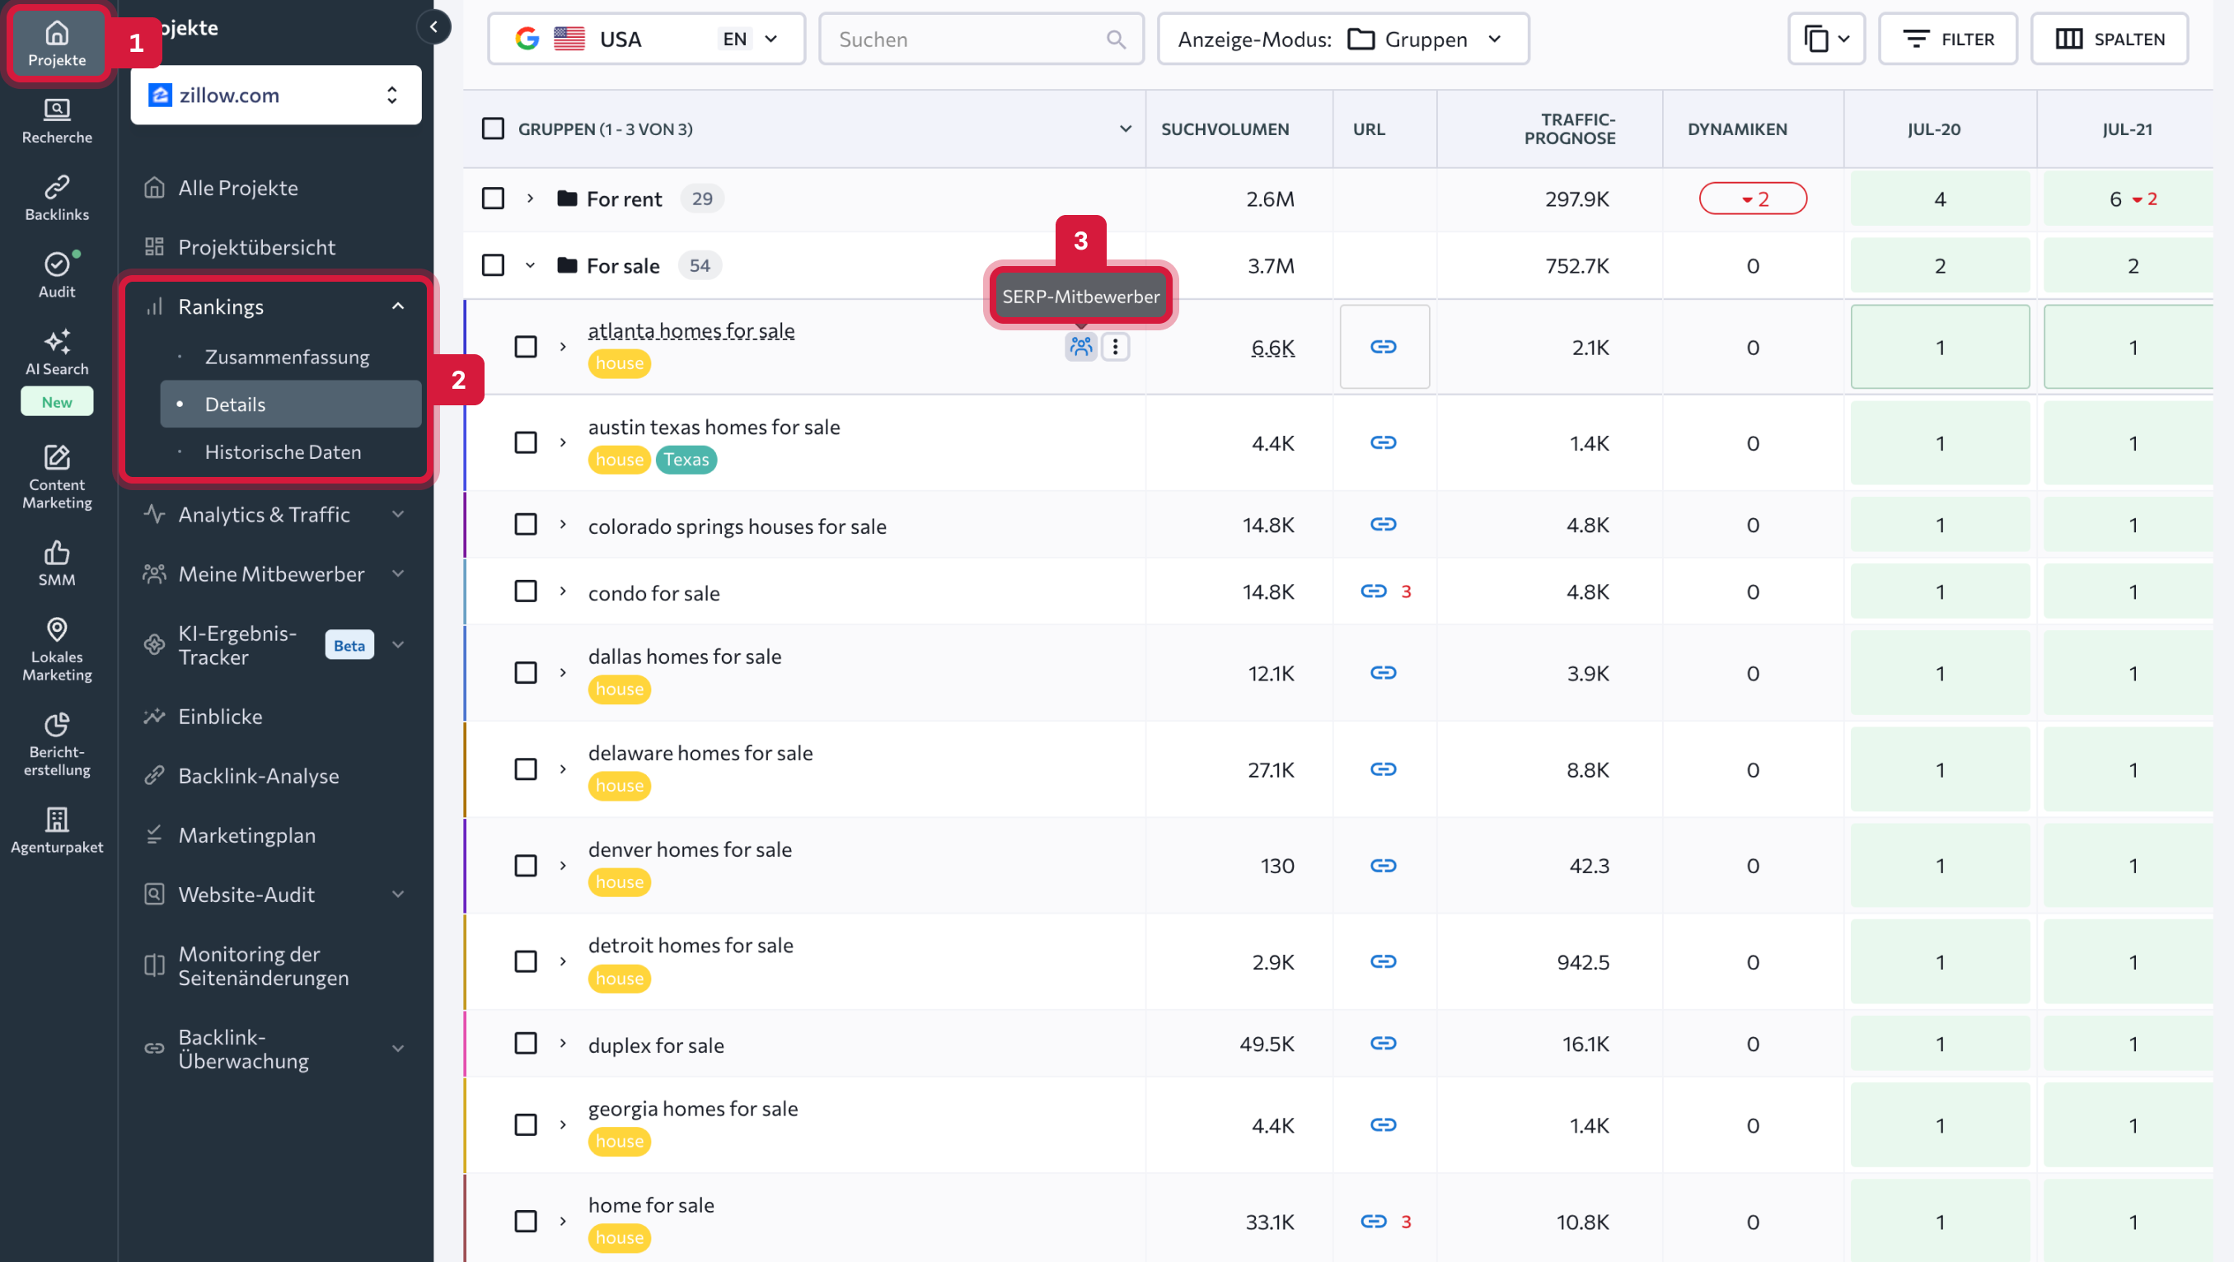
Task: Open the Gruppen column header dropdown arrow
Action: 1125,129
